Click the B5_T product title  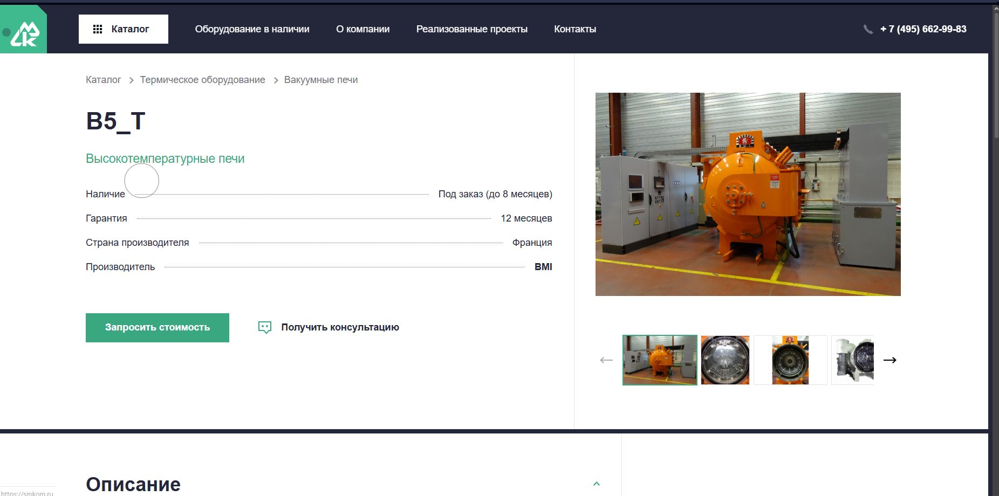115,121
